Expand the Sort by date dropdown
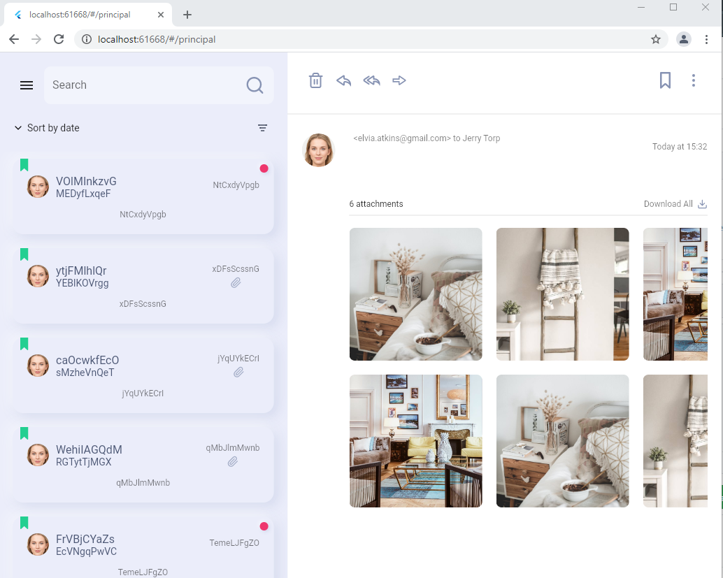The width and height of the screenshot is (723, 578). click(x=46, y=128)
